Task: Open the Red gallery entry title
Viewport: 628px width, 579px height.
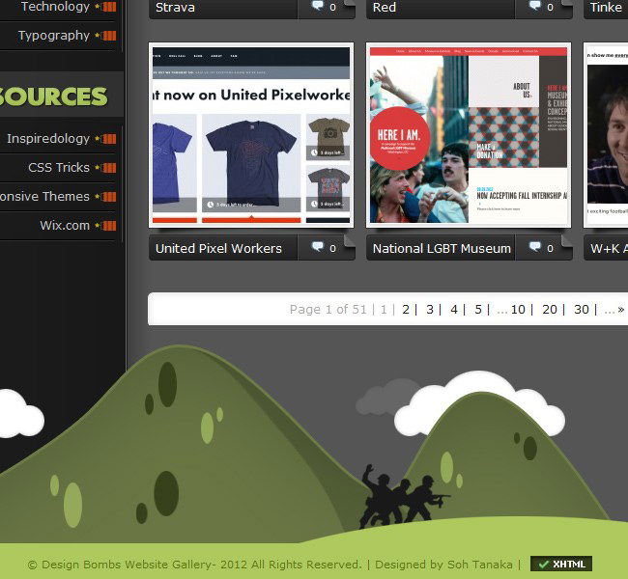Action: [x=385, y=7]
